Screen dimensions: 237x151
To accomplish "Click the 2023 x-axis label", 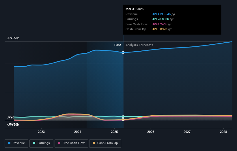I will click(41, 132).
